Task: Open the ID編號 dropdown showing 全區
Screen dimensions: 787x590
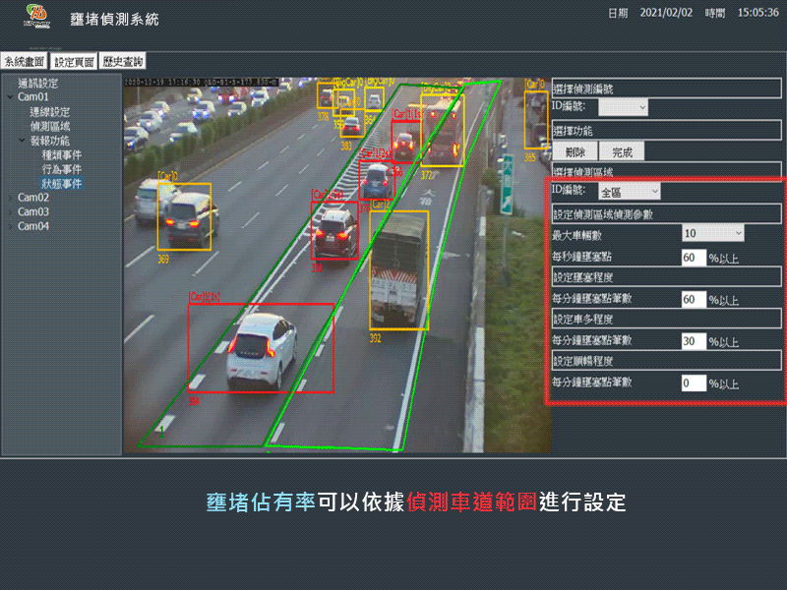Action: [629, 192]
